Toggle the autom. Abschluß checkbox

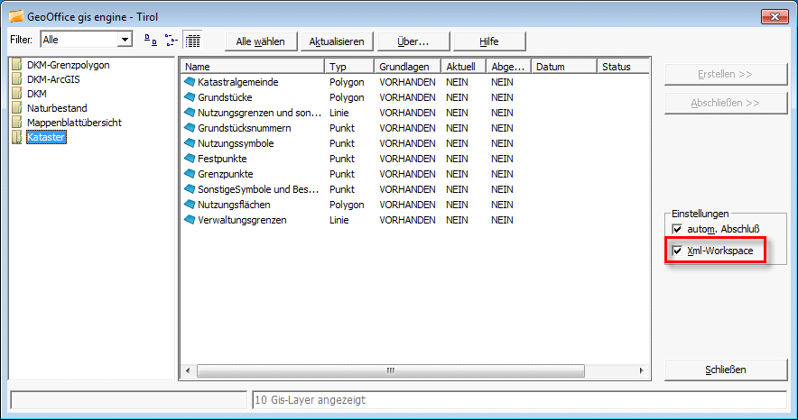(678, 230)
